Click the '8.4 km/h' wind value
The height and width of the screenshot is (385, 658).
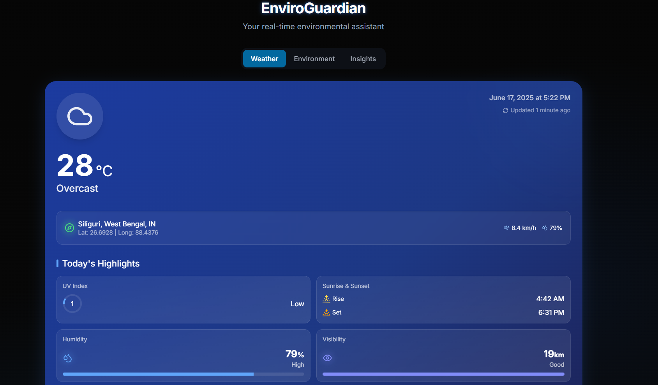[x=524, y=228]
